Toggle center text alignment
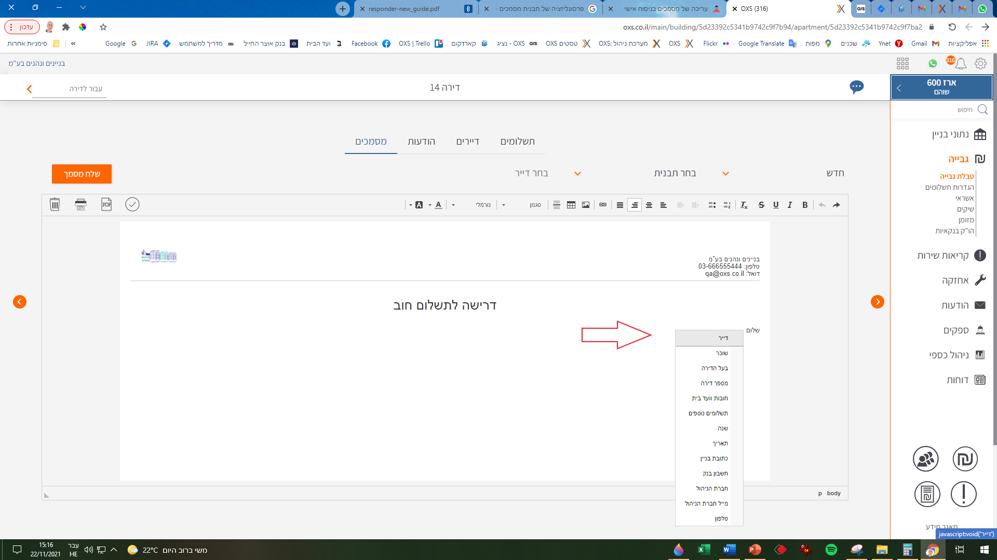 (649, 205)
